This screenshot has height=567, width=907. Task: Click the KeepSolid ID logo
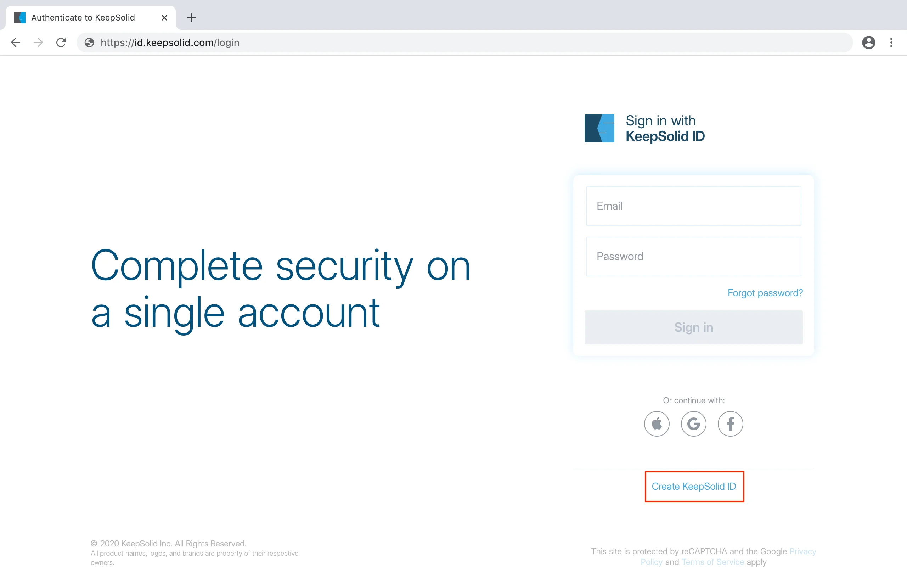tap(599, 128)
